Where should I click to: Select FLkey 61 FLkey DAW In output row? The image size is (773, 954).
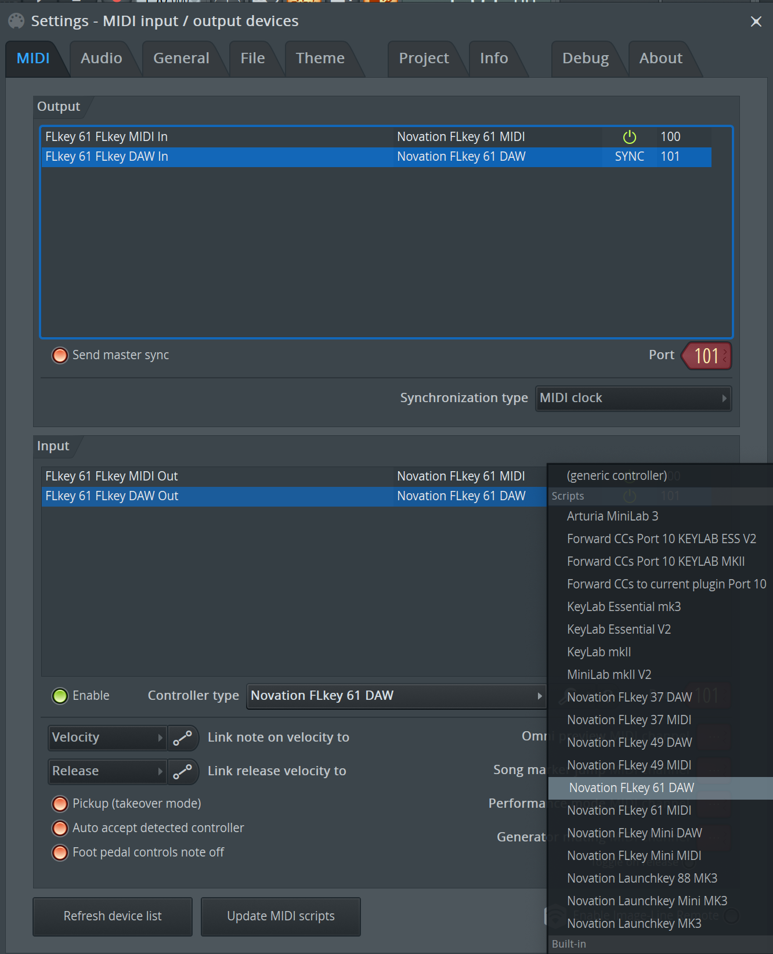tap(376, 157)
